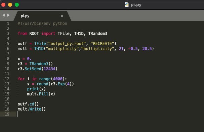Image resolution: width=204 pixels, height=132 pixels.
Task: Click the seed number 12434
Action: click(x=49, y=69)
